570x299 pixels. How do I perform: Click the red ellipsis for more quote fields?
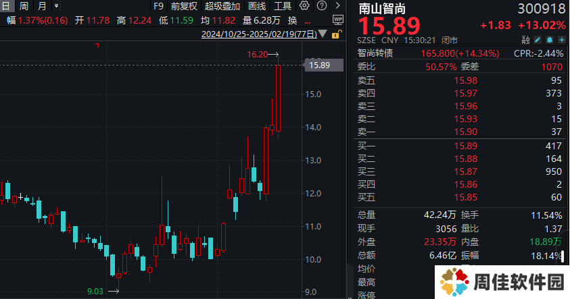point(308,21)
